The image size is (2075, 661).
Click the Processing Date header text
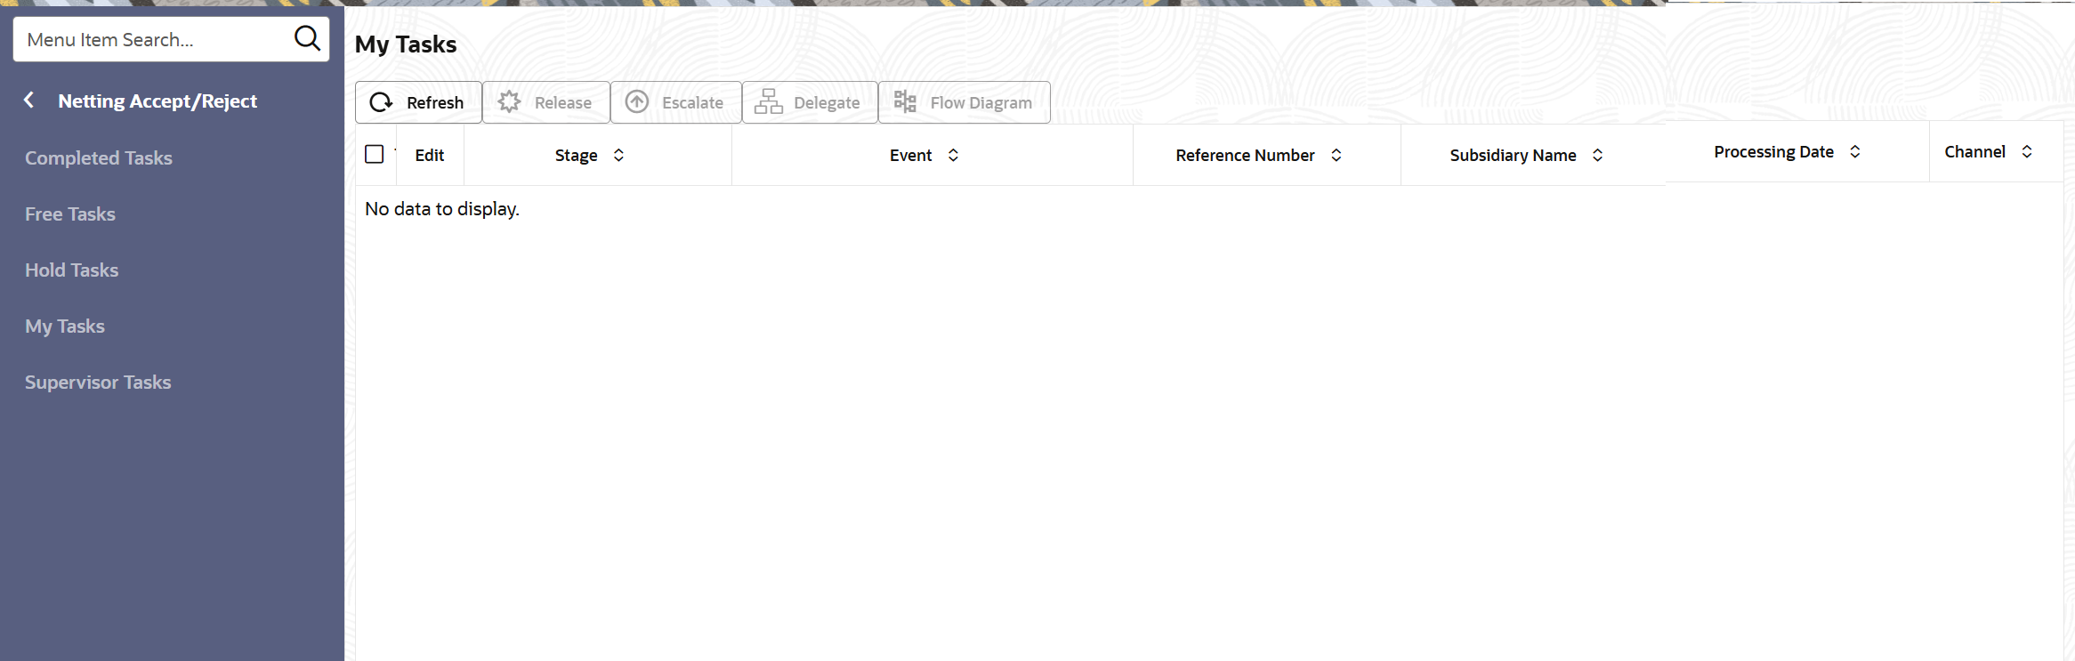1773,151
